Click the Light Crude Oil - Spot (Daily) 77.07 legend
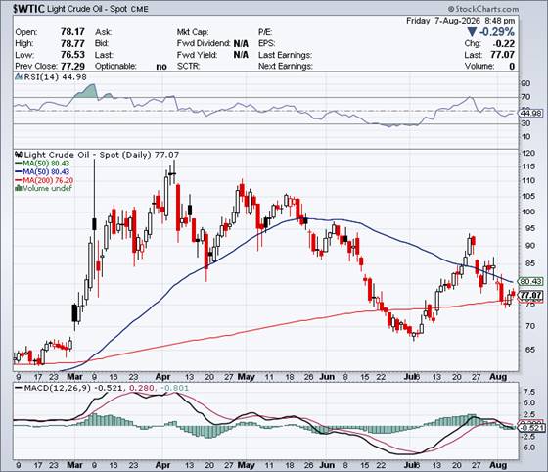This screenshot has width=548, height=472. (102, 155)
